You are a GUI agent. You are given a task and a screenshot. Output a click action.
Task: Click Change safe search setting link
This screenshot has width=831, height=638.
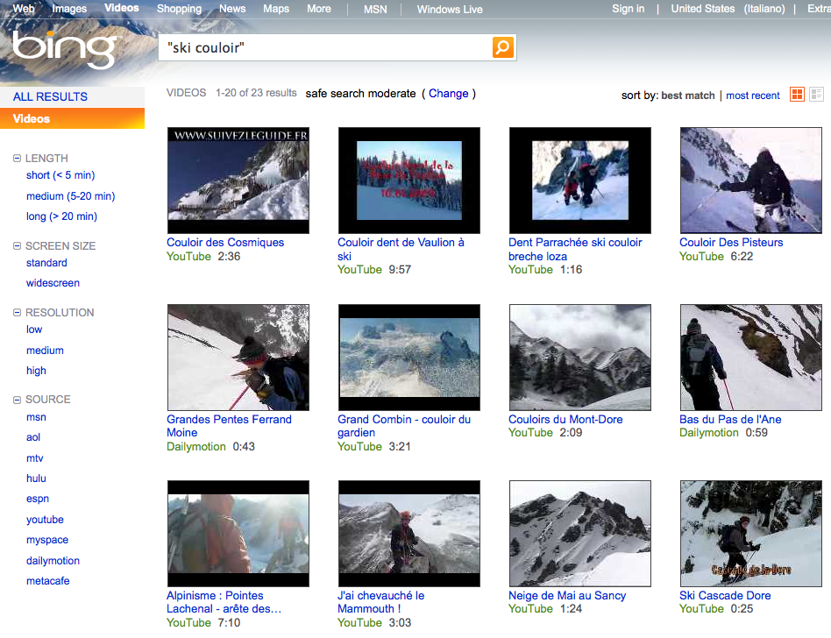click(x=449, y=94)
